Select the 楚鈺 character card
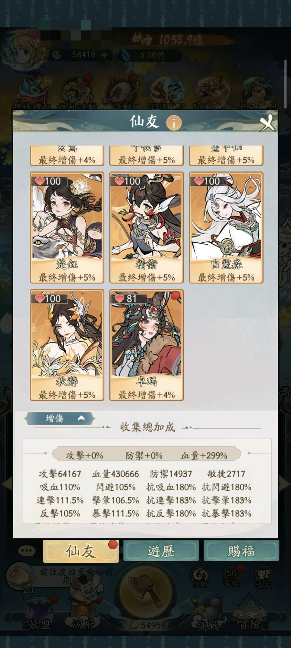This screenshot has height=648, width=291. coord(67,227)
